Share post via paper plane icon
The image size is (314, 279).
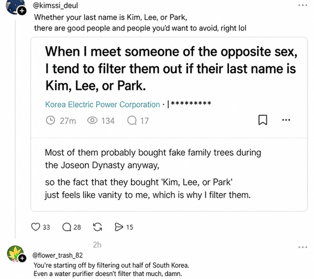pyautogui.click(x=119, y=227)
